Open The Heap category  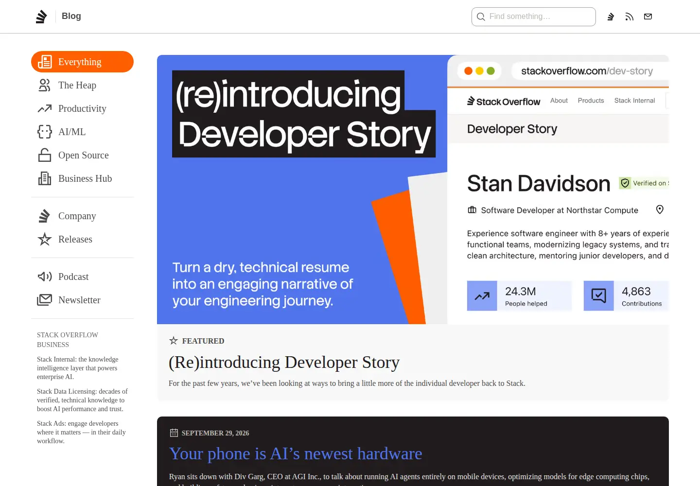[x=77, y=85]
